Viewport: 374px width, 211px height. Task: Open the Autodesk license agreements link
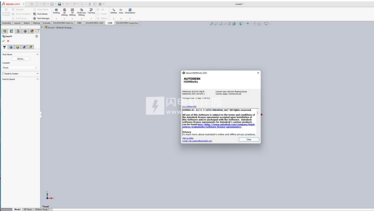[219, 126]
